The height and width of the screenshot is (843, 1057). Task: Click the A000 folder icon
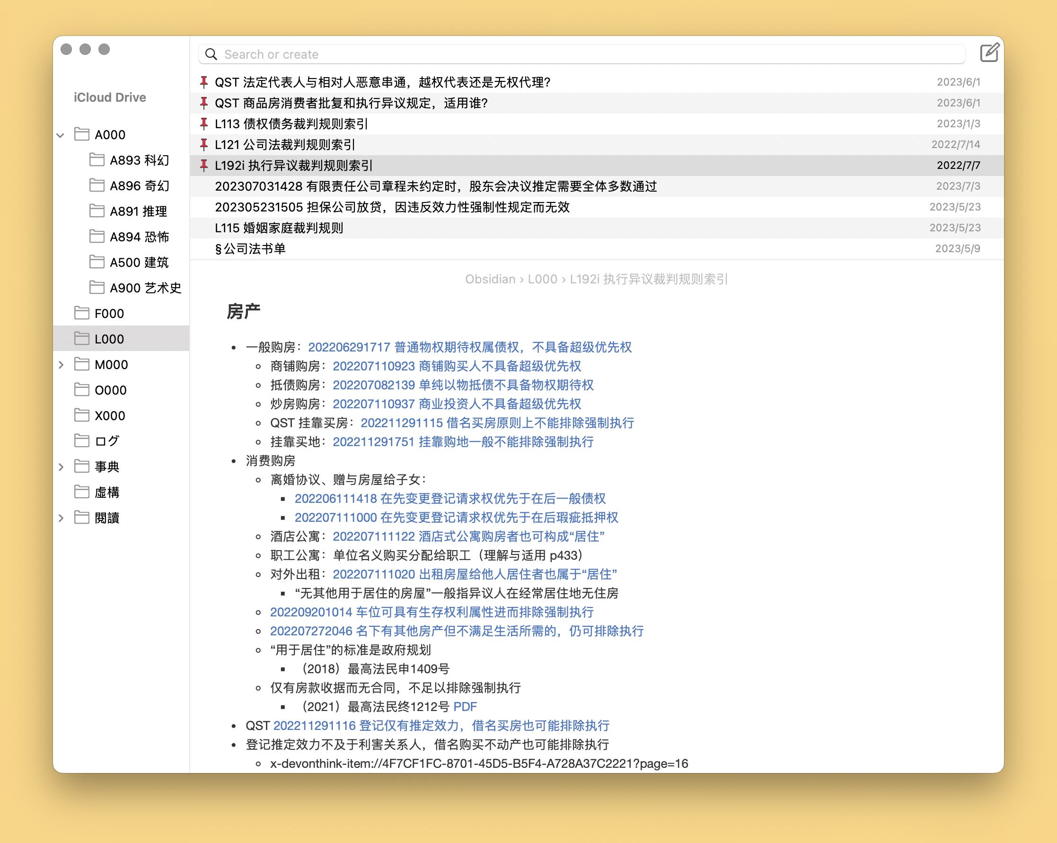[81, 134]
